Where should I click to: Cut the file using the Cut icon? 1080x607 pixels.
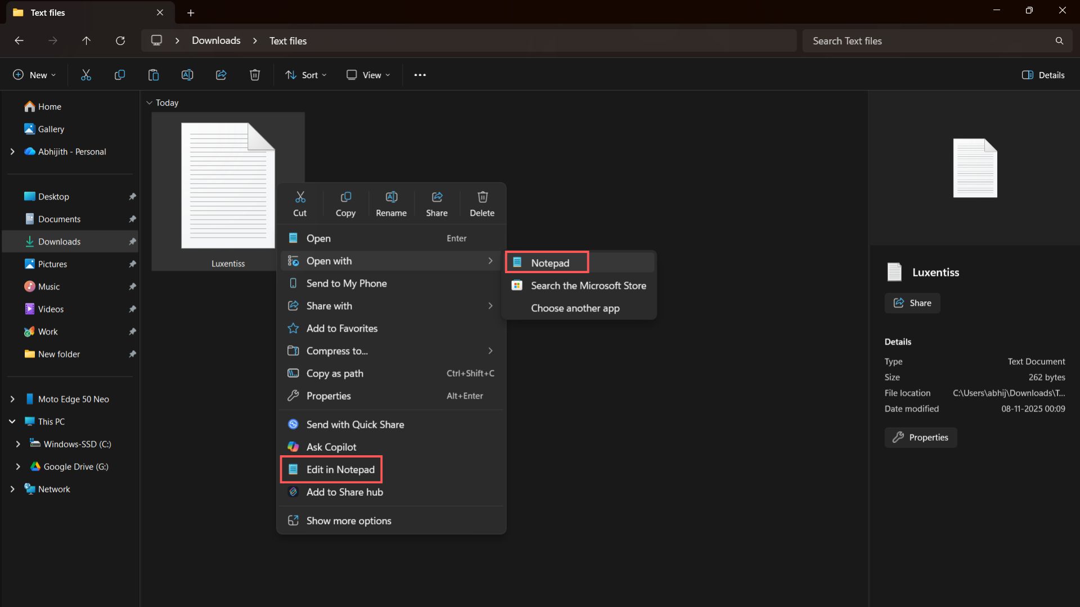tap(300, 202)
